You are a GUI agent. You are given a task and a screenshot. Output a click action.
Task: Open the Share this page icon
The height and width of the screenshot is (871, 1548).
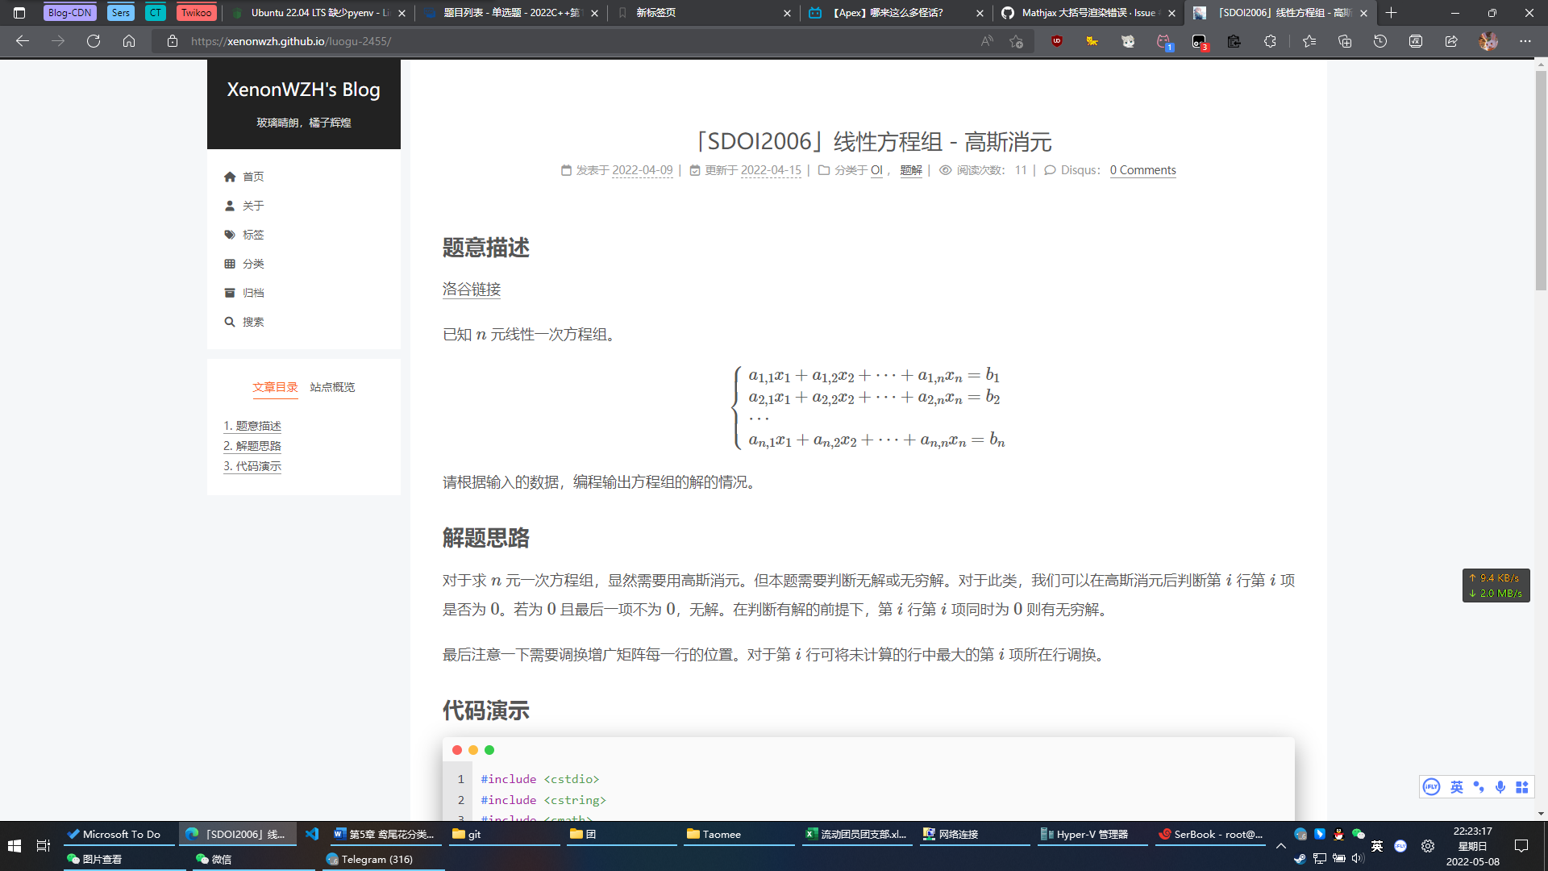[x=1452, y=40]
